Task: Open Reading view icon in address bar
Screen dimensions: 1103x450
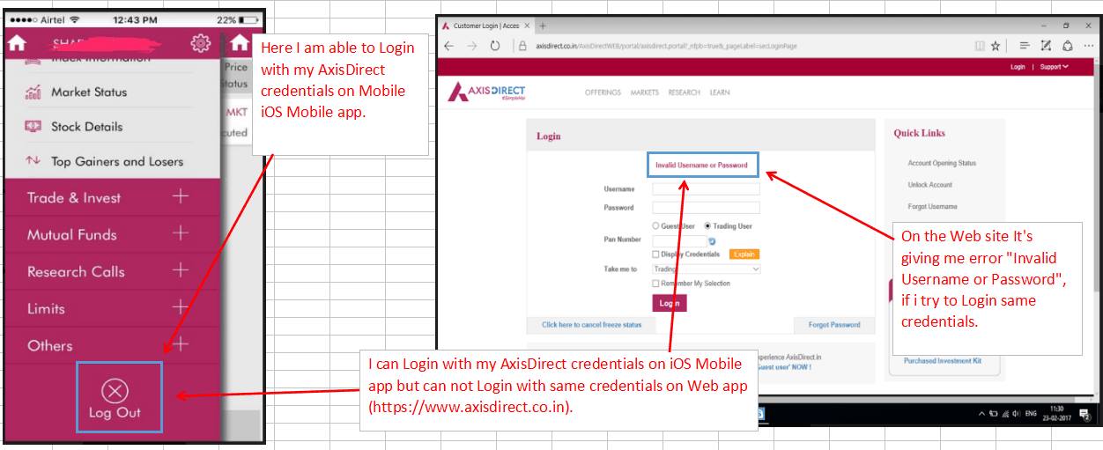Action: point(980,46)
